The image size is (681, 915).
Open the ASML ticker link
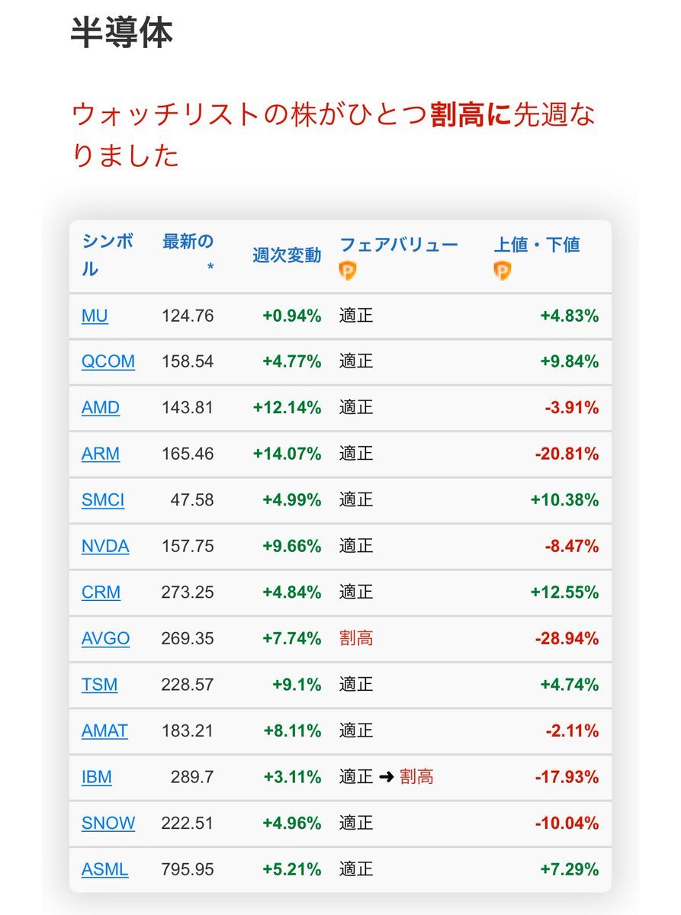104,869
